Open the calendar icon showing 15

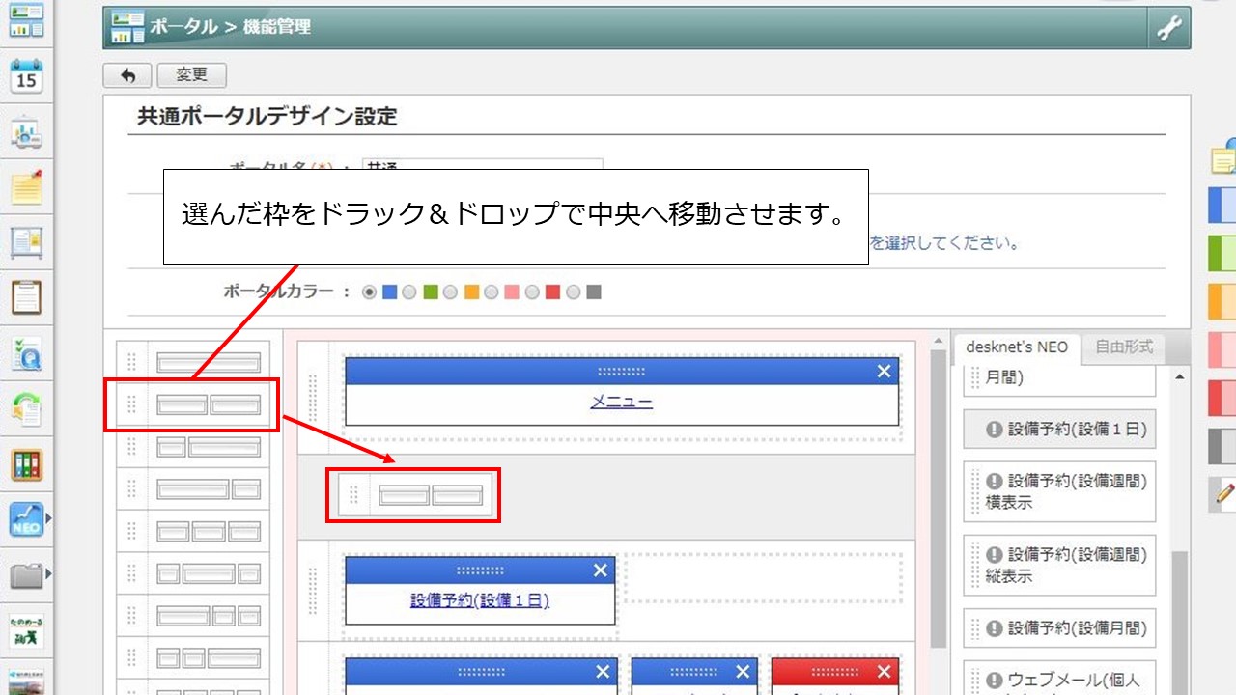tap(26, 75)
